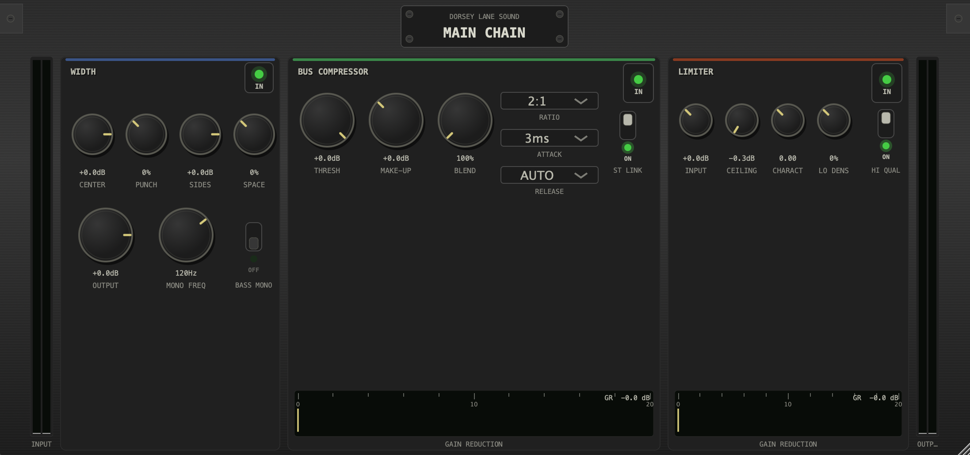Click the CENTER knob

click(92, 134)
